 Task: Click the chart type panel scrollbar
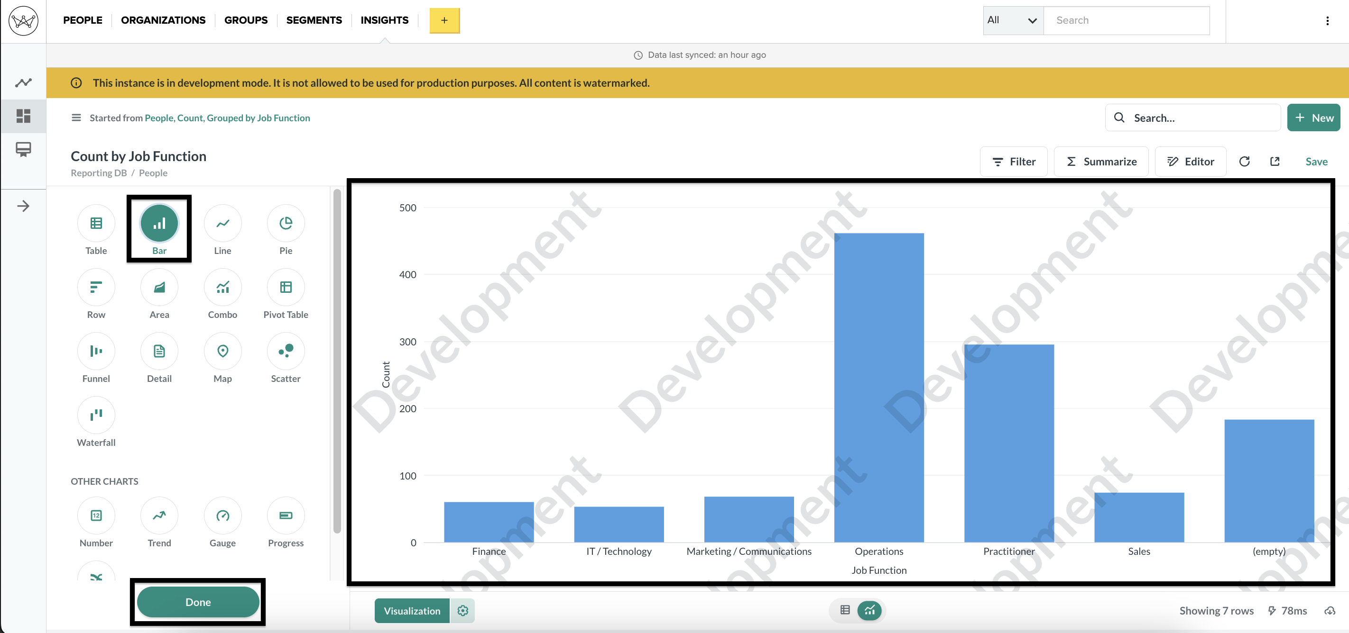pos(337,361)
